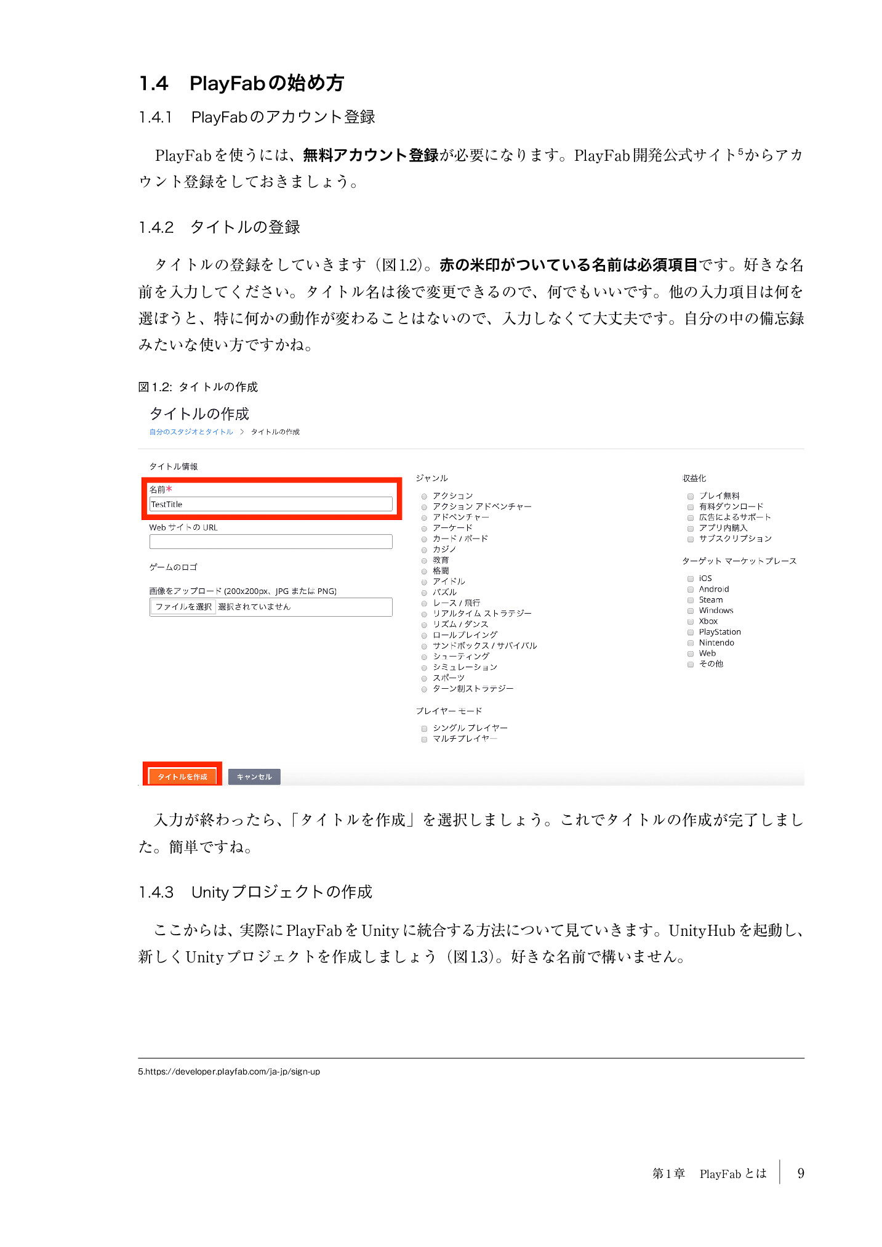Click the breadcrumb chevron before タイトルの作成

tap(242, 432)
